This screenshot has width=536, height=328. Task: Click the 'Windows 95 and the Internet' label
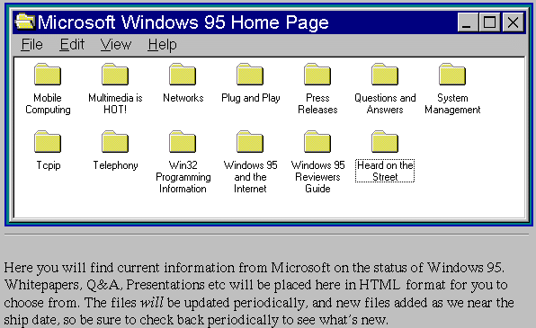point(250,177)
